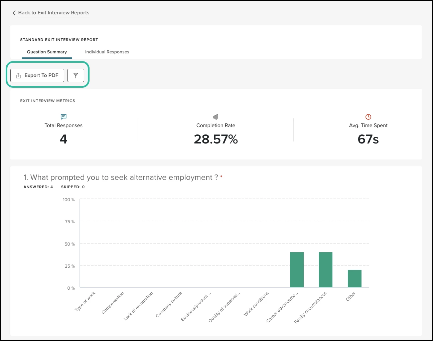This screenshot has width=433, height=341.
Task: Click the Avg. Time Spent clock icon
Action: pos(368,117)
